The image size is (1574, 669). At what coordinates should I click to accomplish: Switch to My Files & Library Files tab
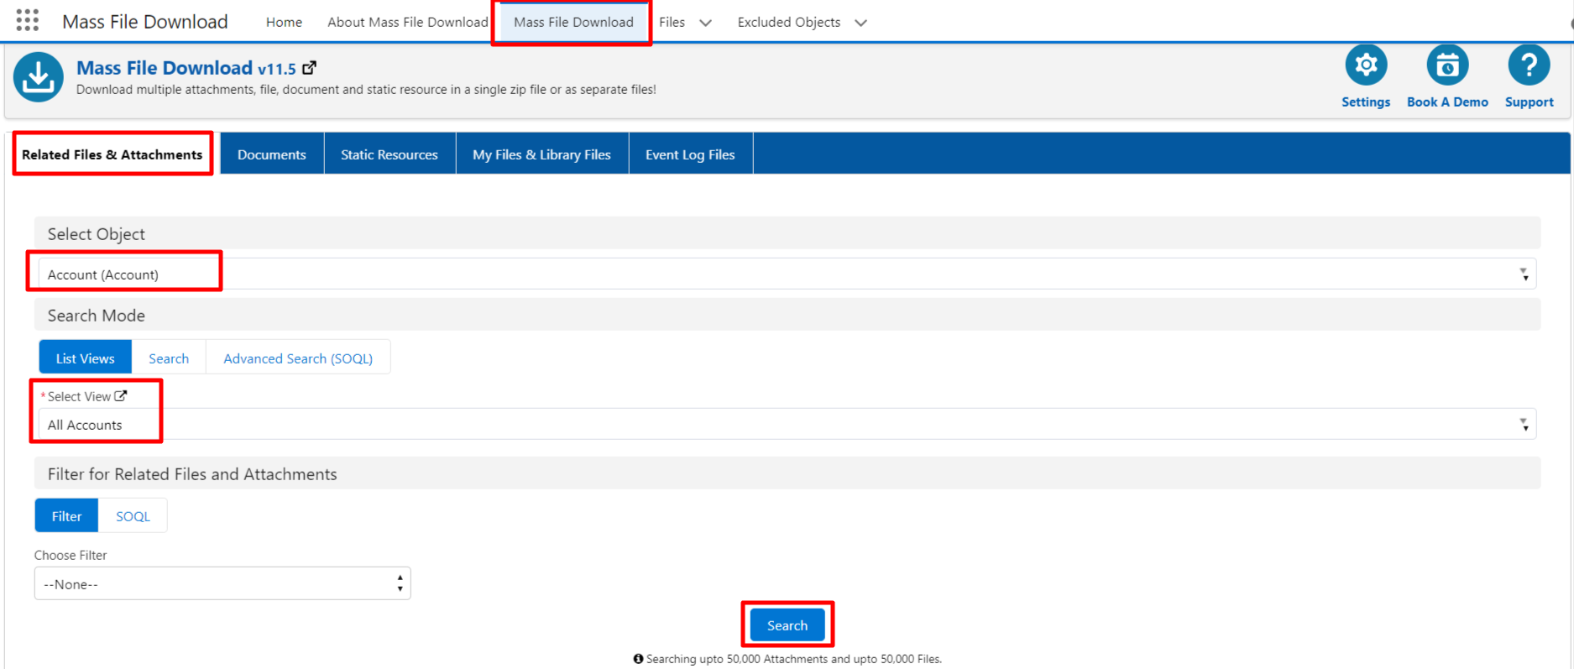point(542,154)
